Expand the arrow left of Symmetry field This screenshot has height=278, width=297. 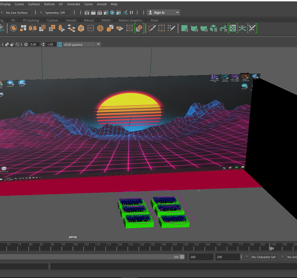click(x=41, y=12)
